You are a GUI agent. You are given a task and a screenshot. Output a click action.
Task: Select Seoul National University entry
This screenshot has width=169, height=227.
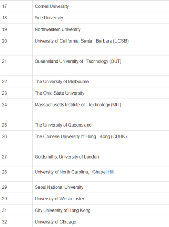click(x=59, y=187)
